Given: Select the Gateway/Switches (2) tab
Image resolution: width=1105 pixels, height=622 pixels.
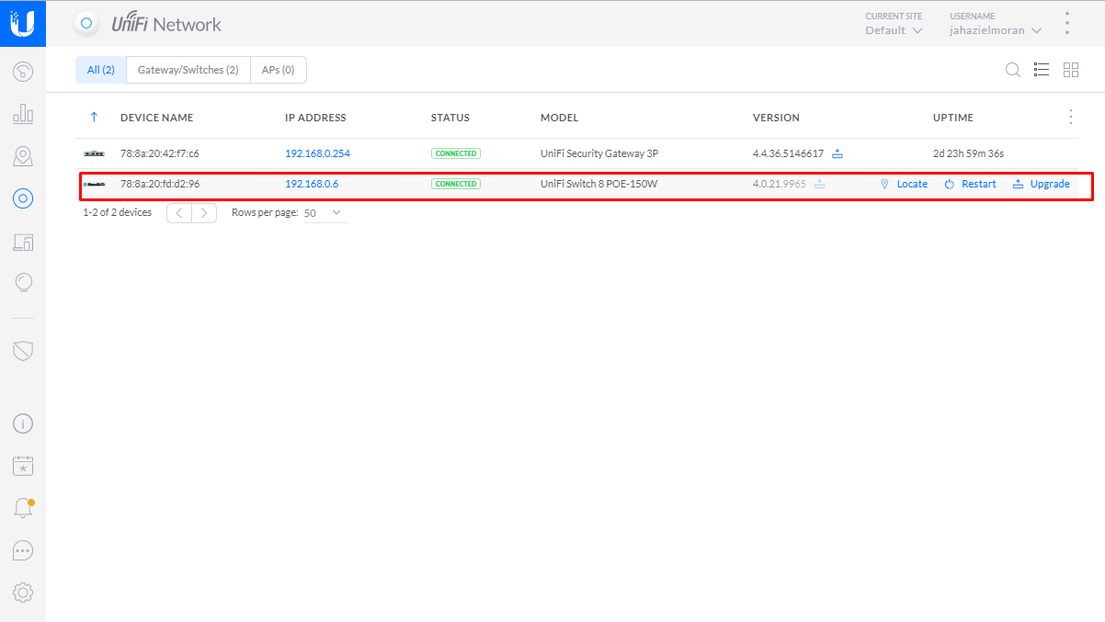Looking at the screenshot, I should (188, 70).
